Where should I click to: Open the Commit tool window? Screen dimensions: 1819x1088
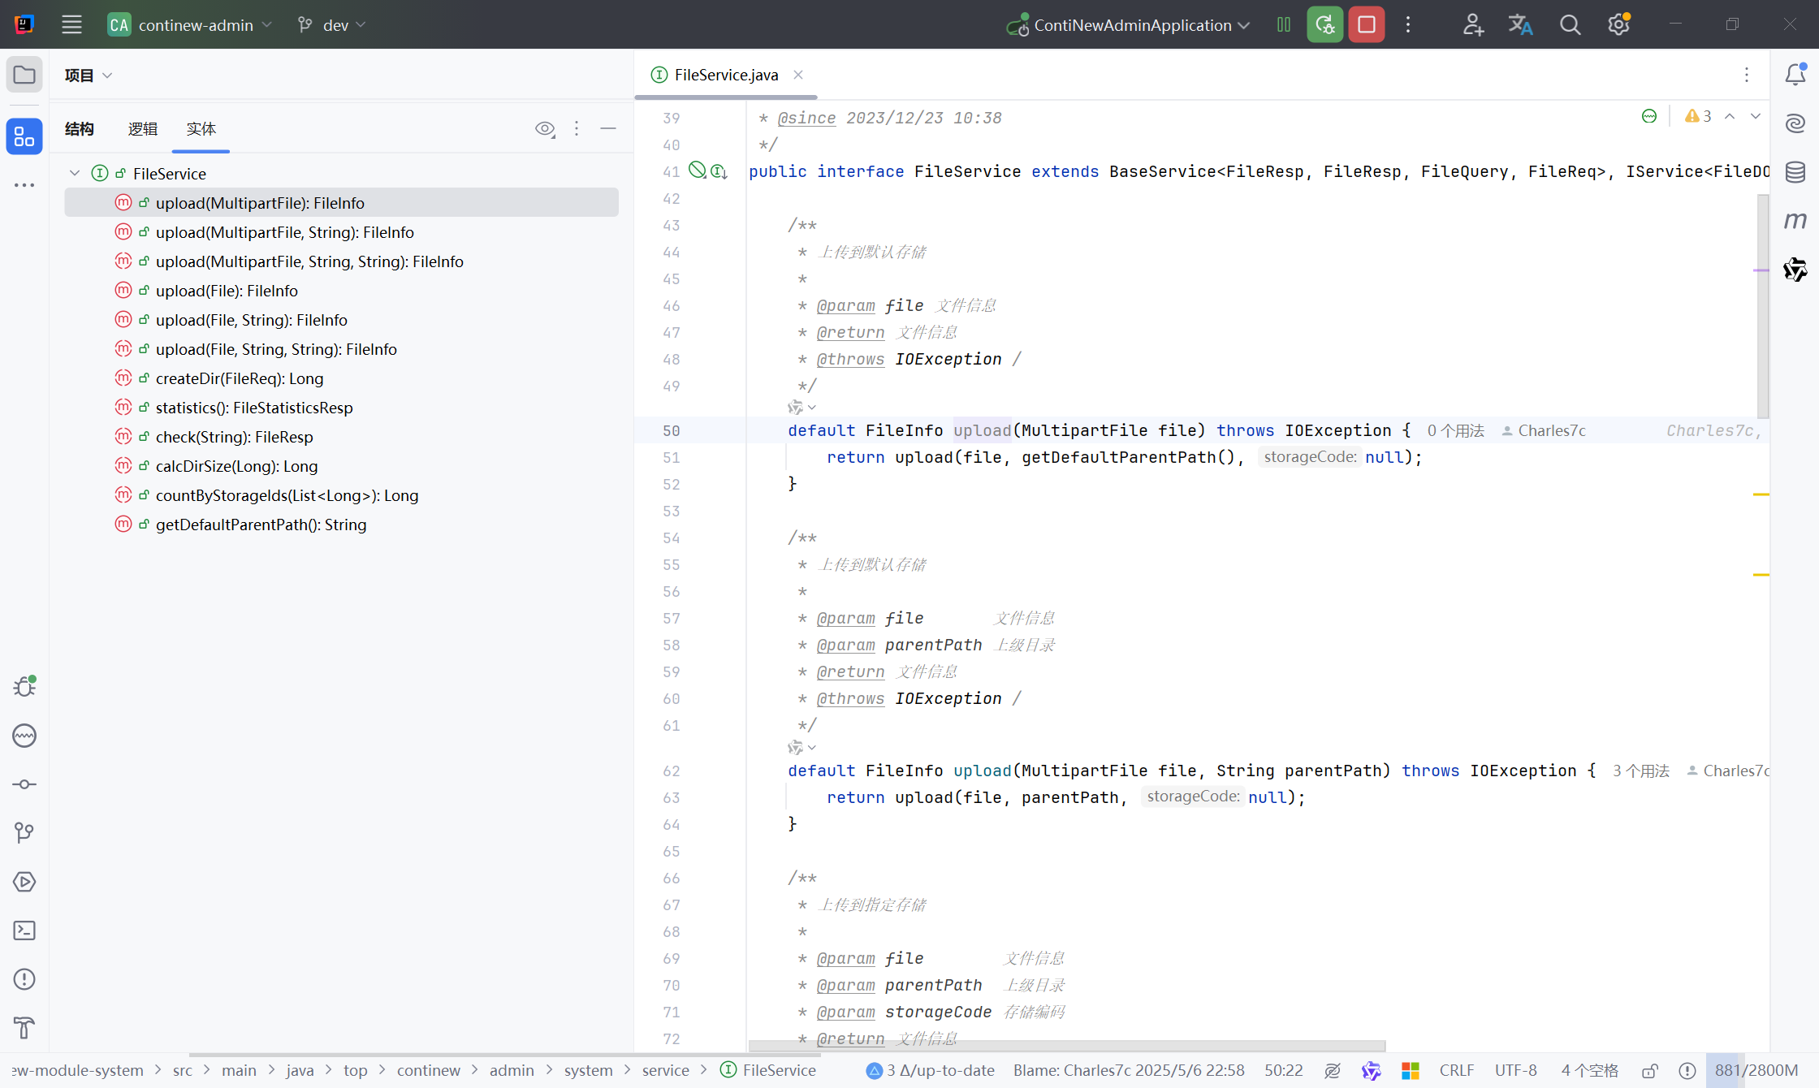coord(24,784)
